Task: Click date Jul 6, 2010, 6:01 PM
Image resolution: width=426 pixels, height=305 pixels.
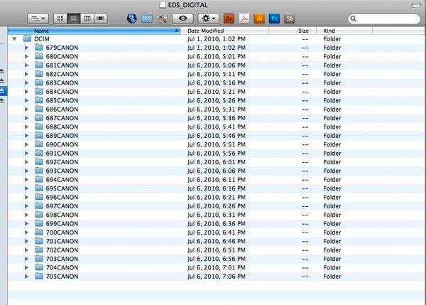Action: coord(217,162)
